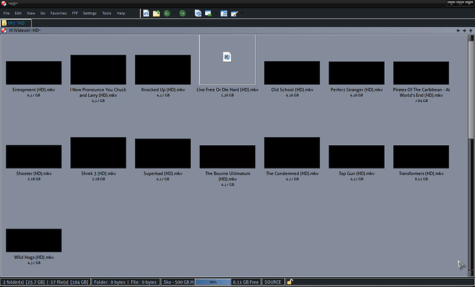
Task: Select the Old School (HD).mkv thumbnail
Action: (292, 73)
